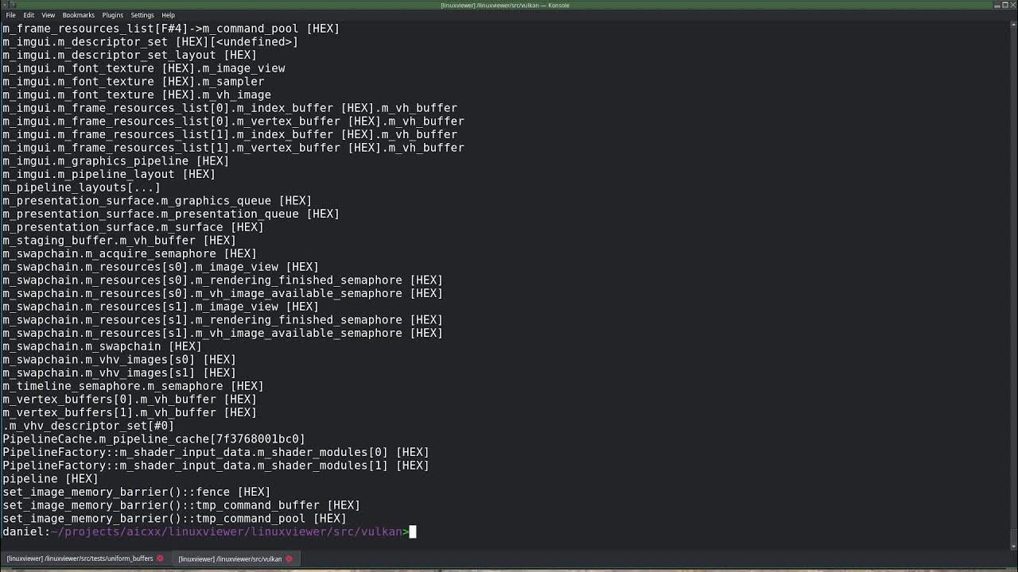Click the Konsole window title text

(x=505, y=5)
